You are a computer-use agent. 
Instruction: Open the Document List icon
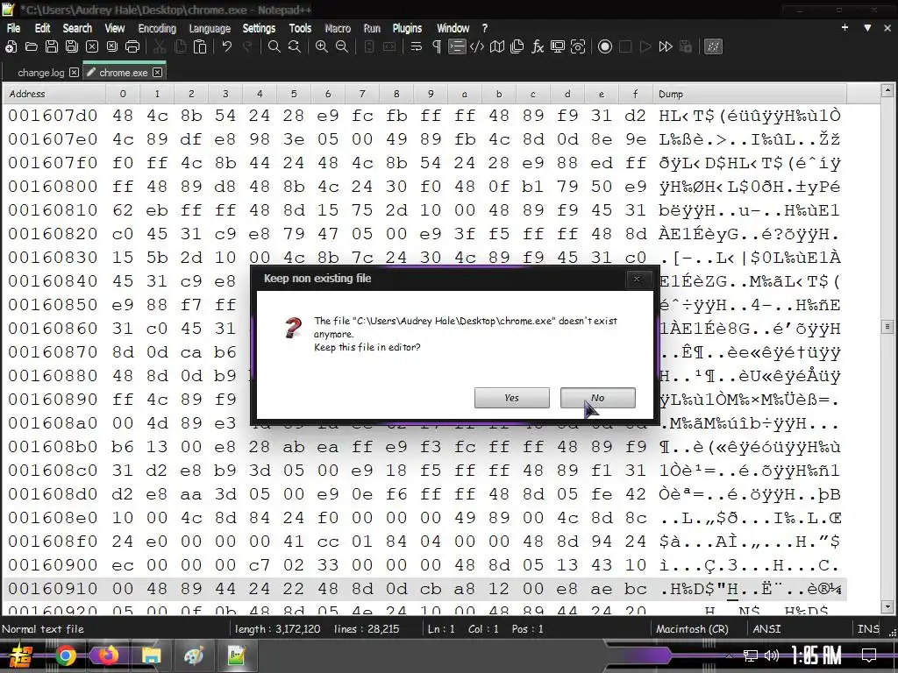(x=517, y=47)
